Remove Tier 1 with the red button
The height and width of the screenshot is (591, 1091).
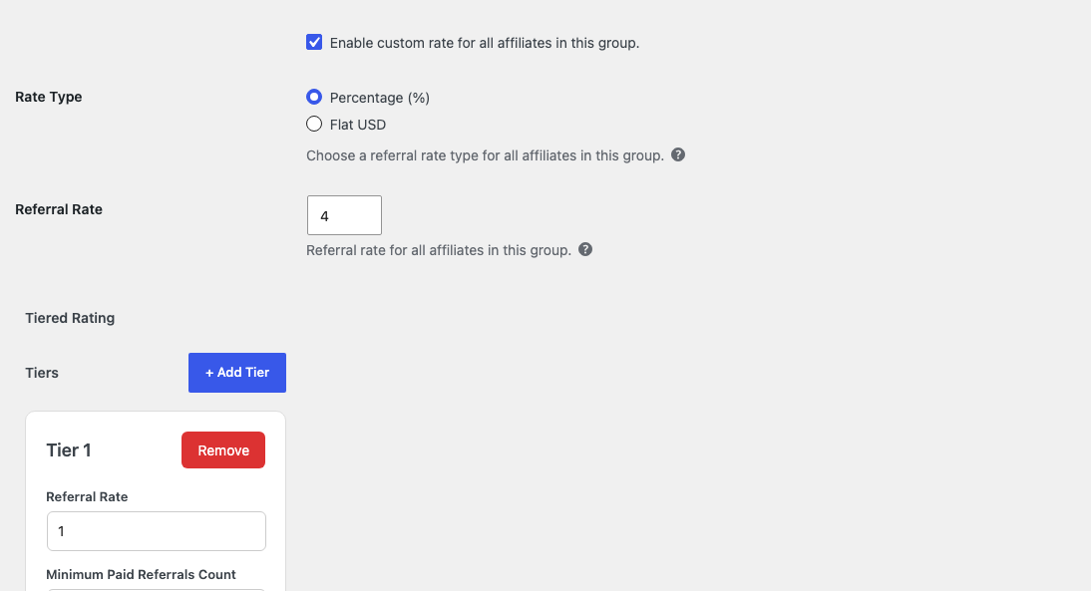click(x=223, y=449)
